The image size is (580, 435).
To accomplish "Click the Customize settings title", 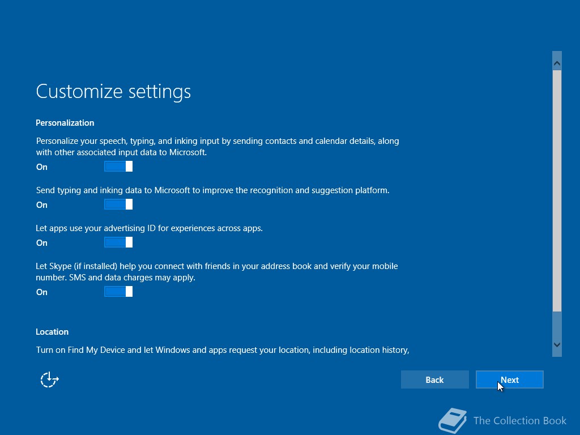I will 113,91.
